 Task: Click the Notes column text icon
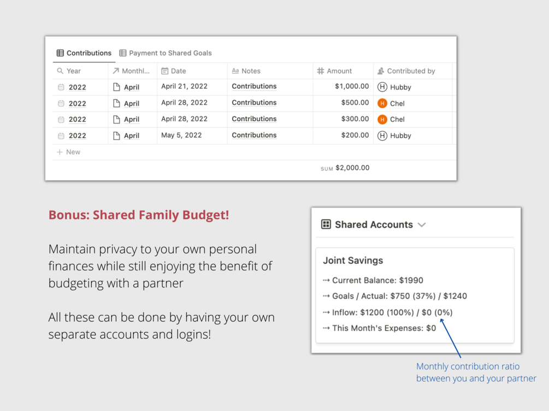(x=235, y=71)
